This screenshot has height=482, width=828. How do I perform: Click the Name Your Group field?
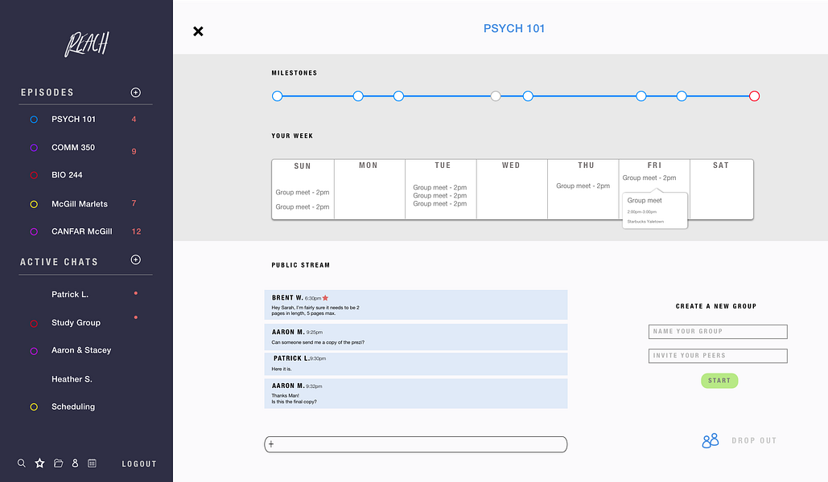(x=718, y=332)
